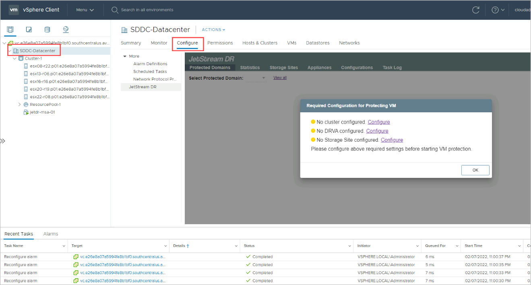The image size is (531, 285).
Task: Click the refresh icon in top bar
Action: coord(475,10)
